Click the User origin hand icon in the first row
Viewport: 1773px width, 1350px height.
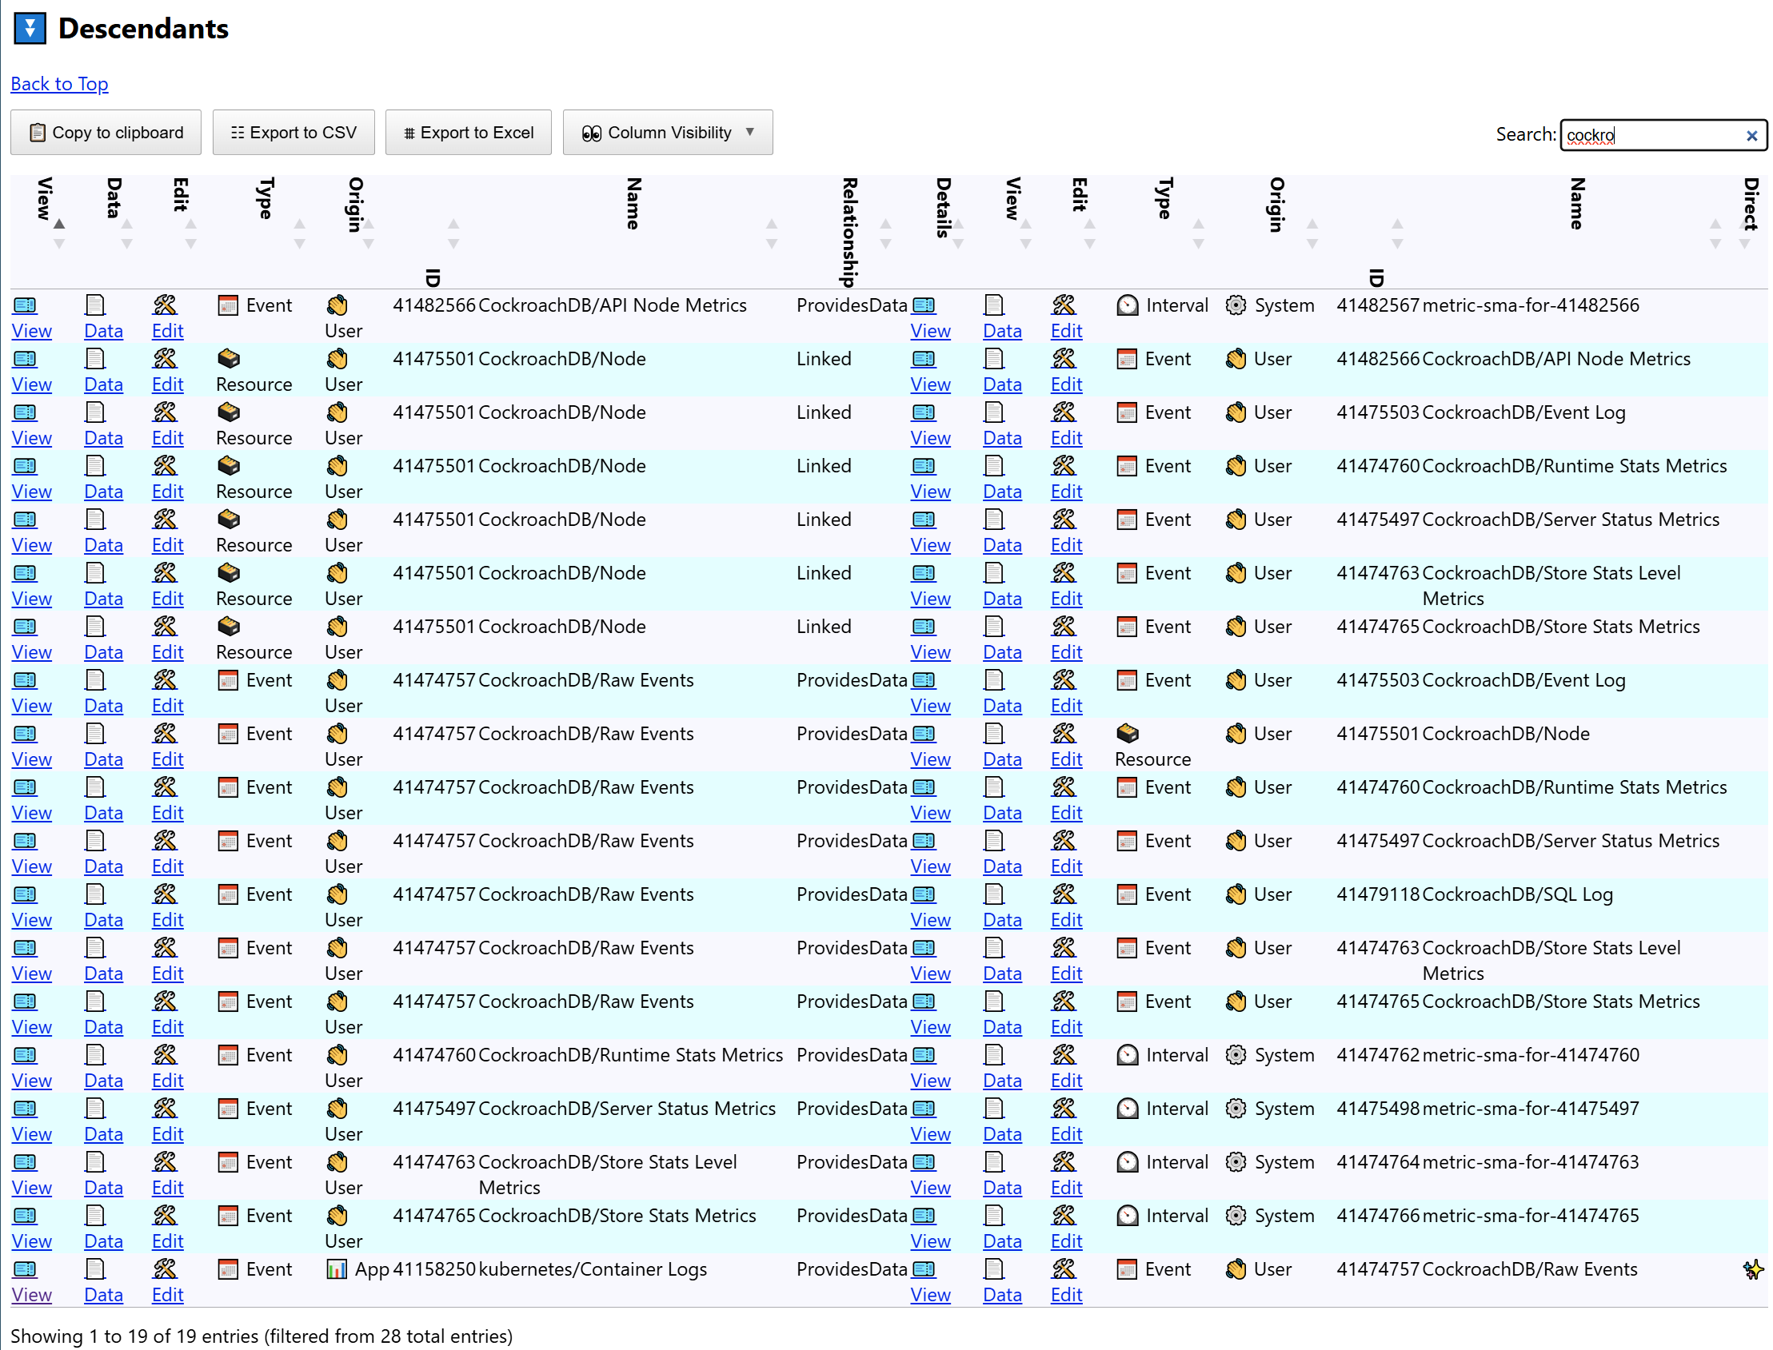click(337, 305)
